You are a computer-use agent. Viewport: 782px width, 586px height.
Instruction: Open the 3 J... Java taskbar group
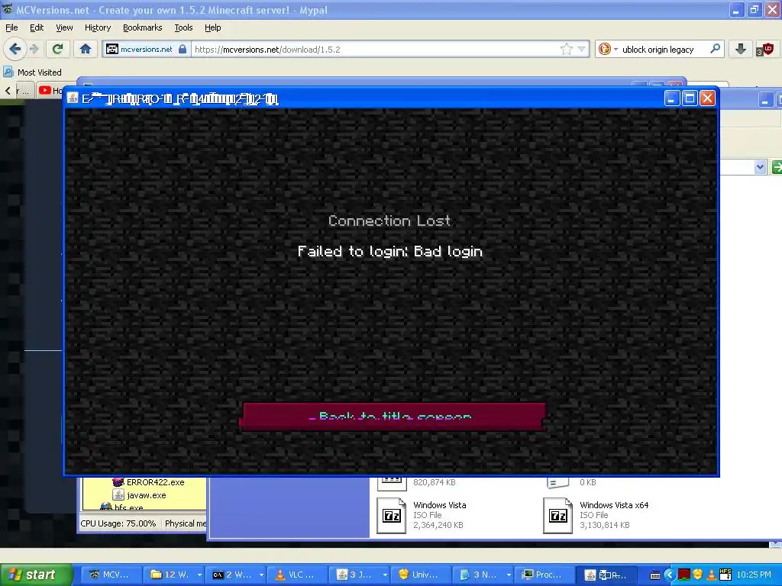359,575
